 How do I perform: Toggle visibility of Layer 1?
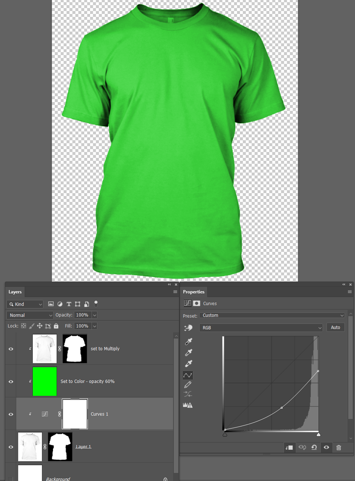11,447
